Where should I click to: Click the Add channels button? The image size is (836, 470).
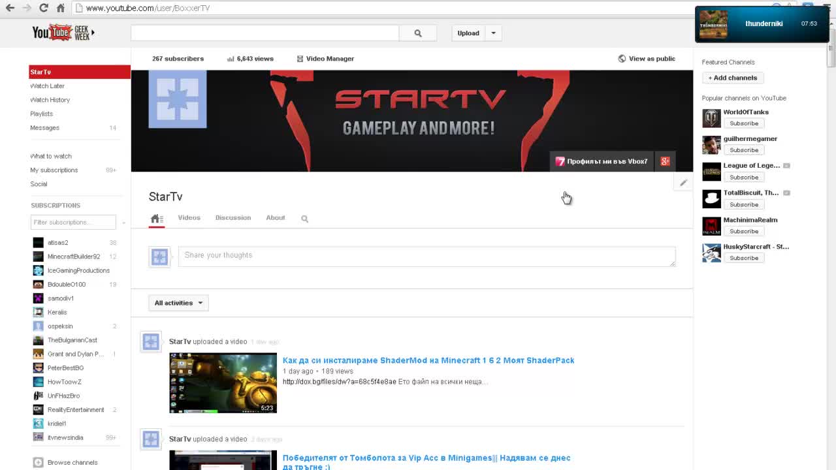733,78
